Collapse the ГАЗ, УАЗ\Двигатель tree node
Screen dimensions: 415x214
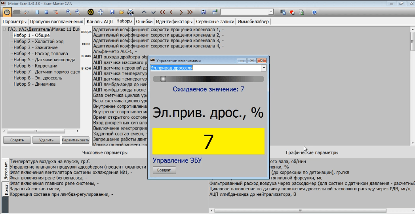click(4, 29)
